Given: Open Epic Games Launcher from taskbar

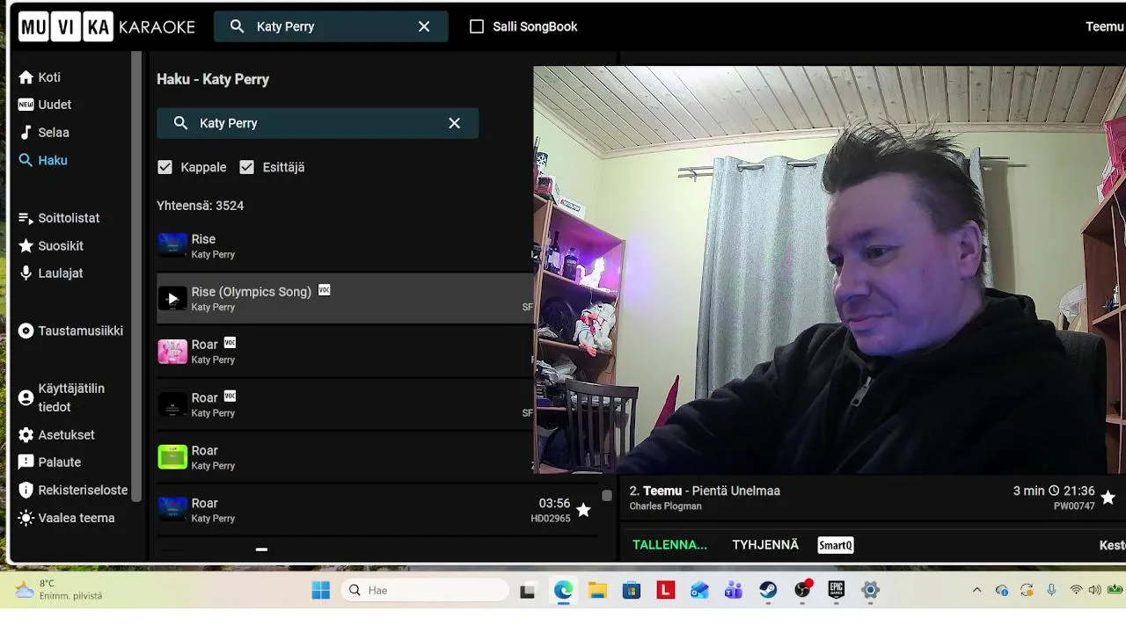Looking at the screenshot, I should click(x=837, y=590).
